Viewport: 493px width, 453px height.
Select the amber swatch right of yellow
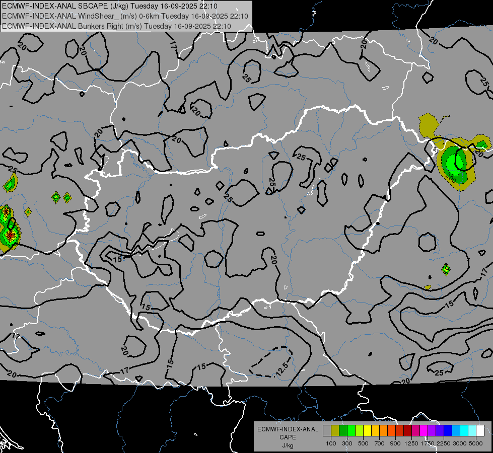375,430
